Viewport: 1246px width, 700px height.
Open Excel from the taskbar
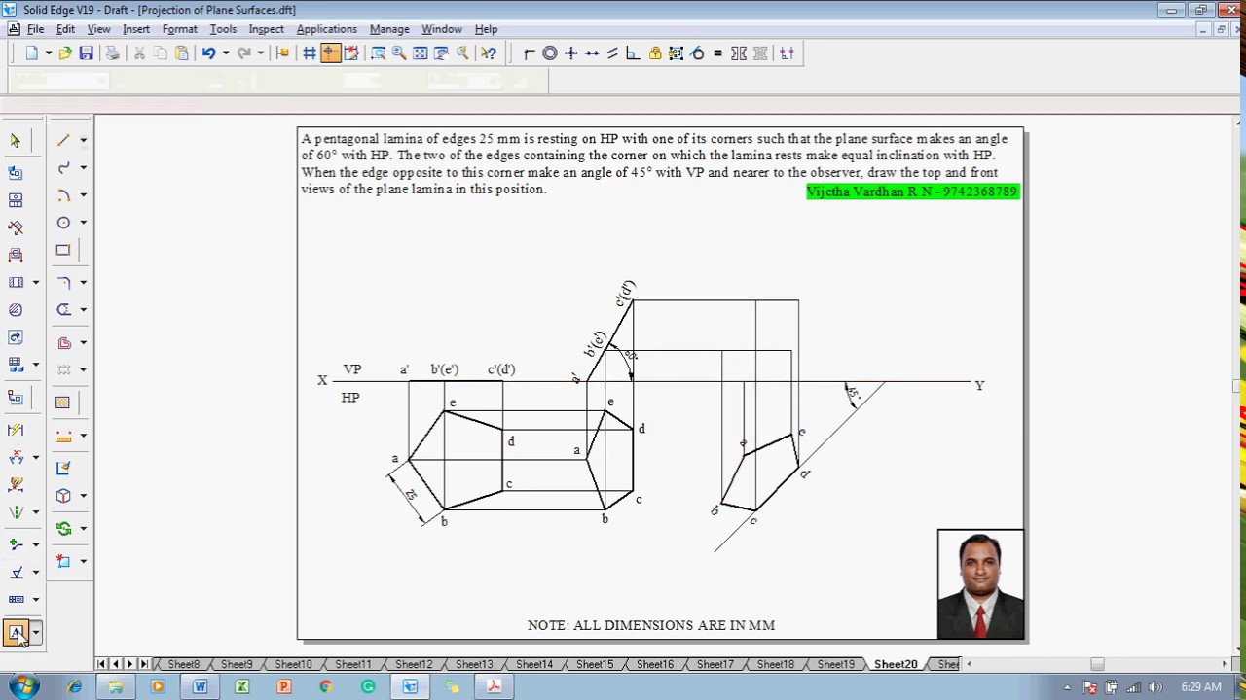point(241,687)
